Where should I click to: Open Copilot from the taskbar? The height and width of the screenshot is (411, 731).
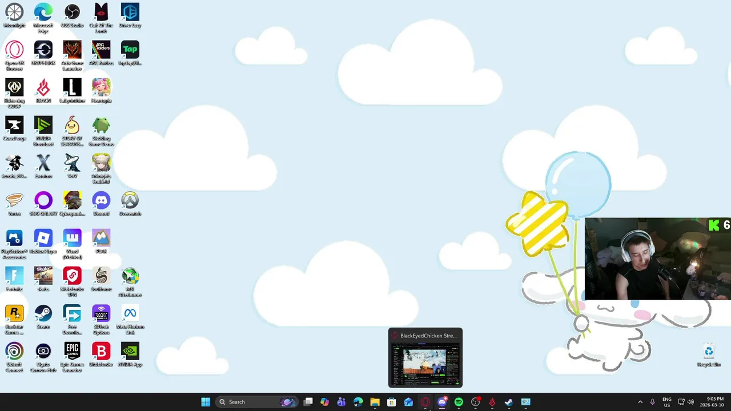[x=325, y=402]
